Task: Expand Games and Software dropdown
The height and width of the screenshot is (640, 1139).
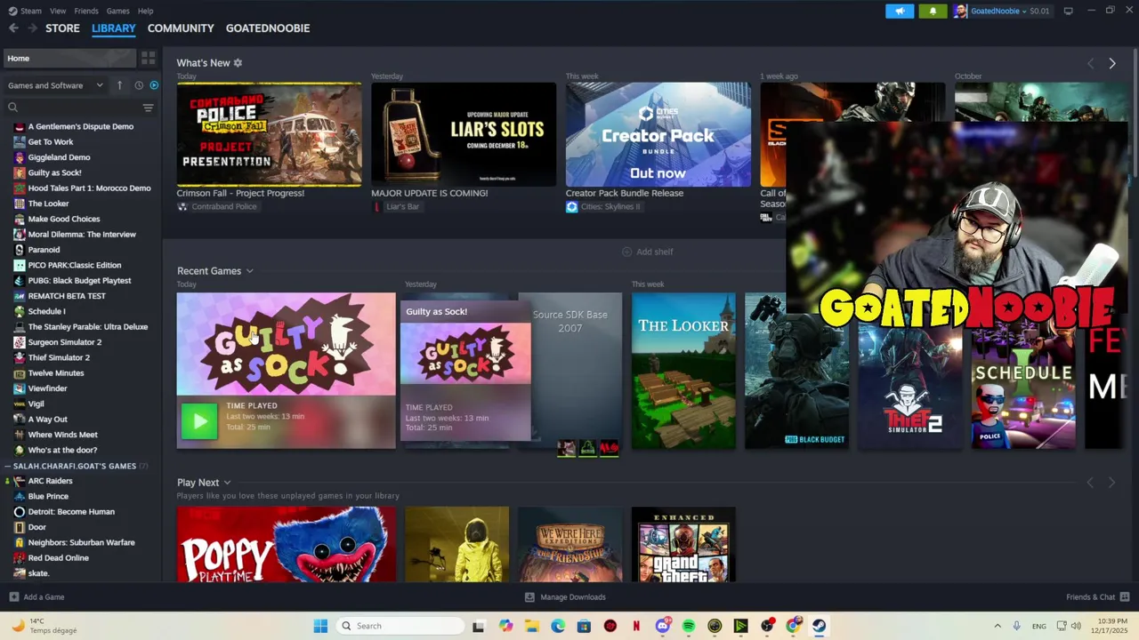Action: [55, 85]
